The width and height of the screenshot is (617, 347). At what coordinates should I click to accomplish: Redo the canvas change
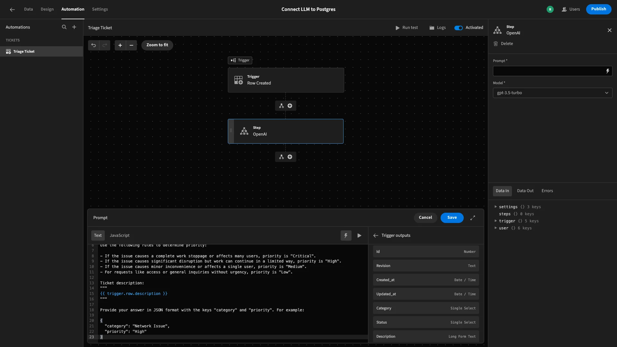coord(105,45)
